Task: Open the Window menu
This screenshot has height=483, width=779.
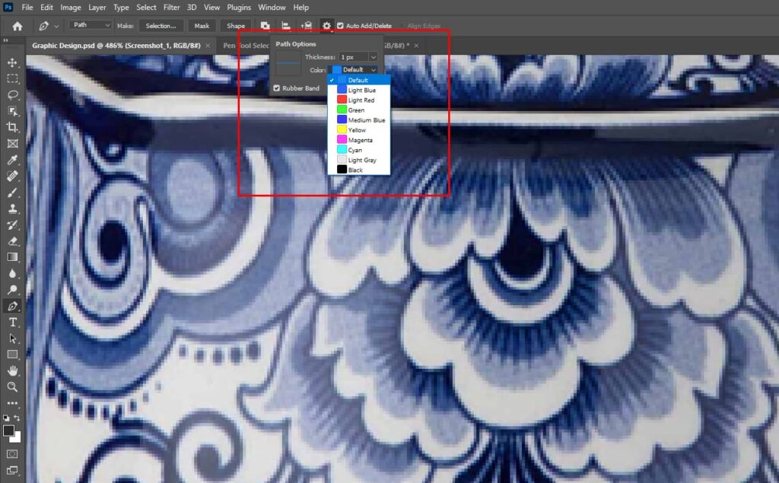Action: 272,8
